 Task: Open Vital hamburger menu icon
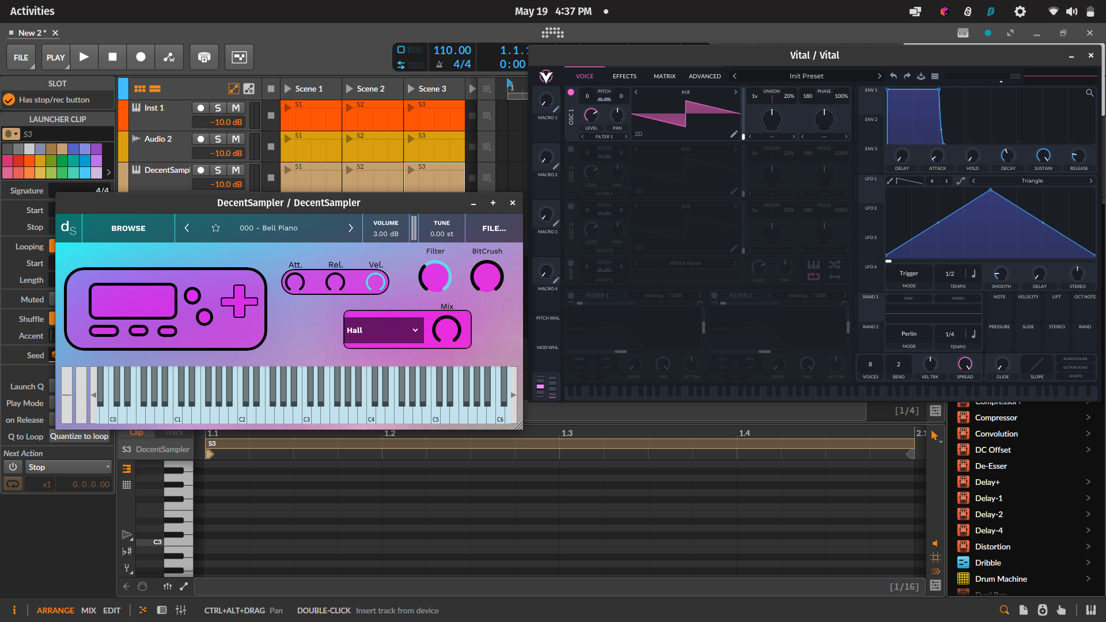935,76
